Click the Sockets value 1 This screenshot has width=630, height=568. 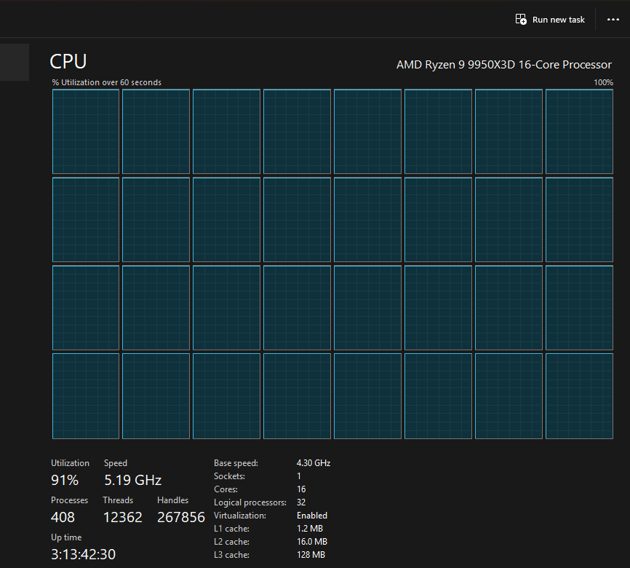(x=299, y=476)
